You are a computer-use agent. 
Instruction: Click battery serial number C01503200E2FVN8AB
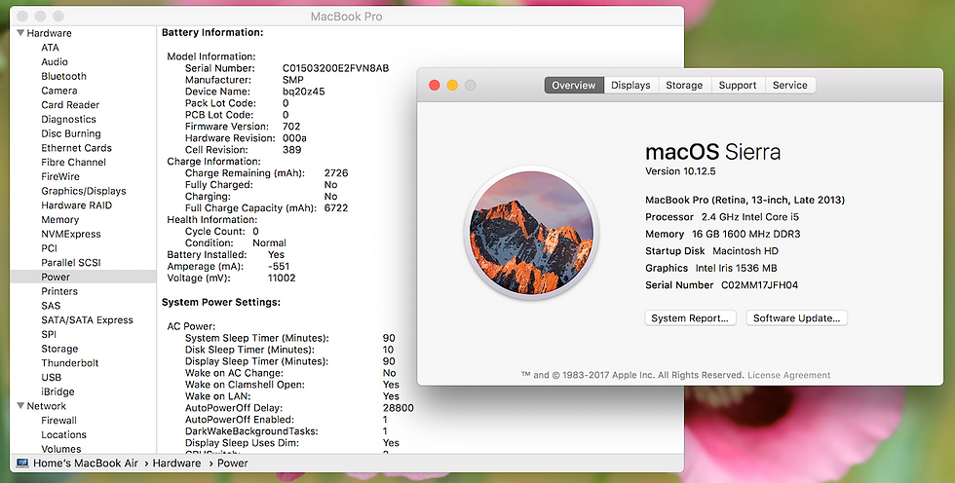tap(335, 68)
